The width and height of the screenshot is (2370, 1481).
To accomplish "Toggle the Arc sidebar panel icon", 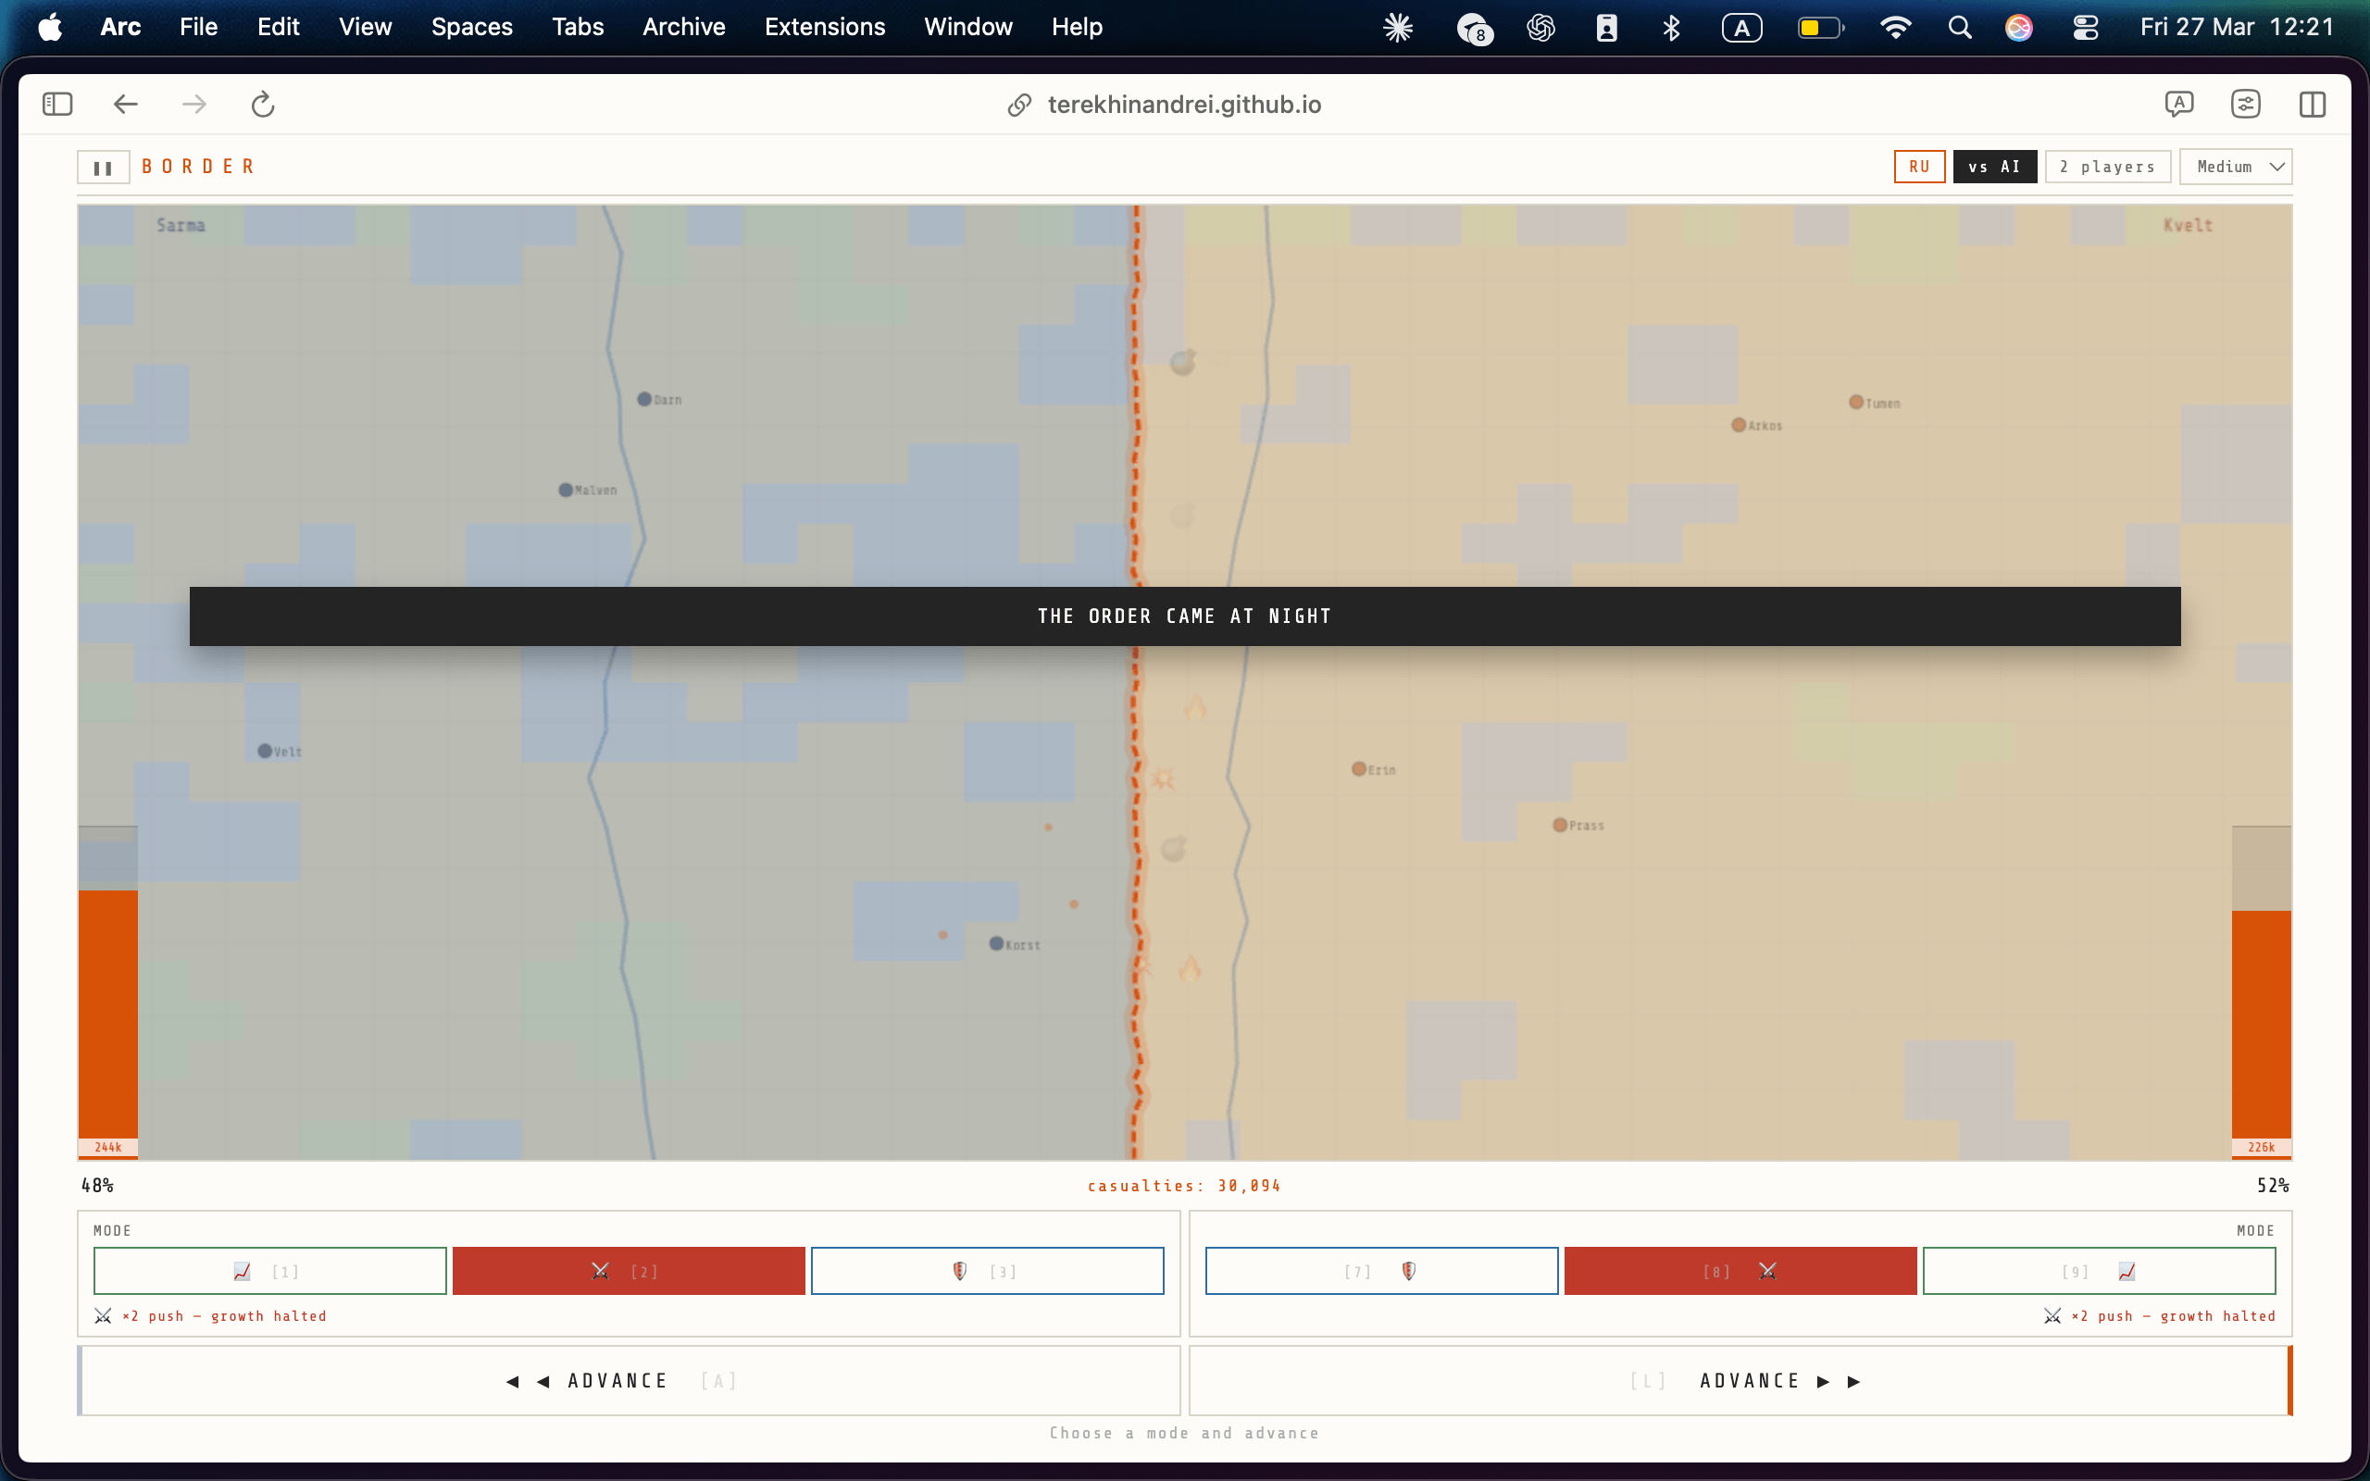I will click(x=57, y=104).
